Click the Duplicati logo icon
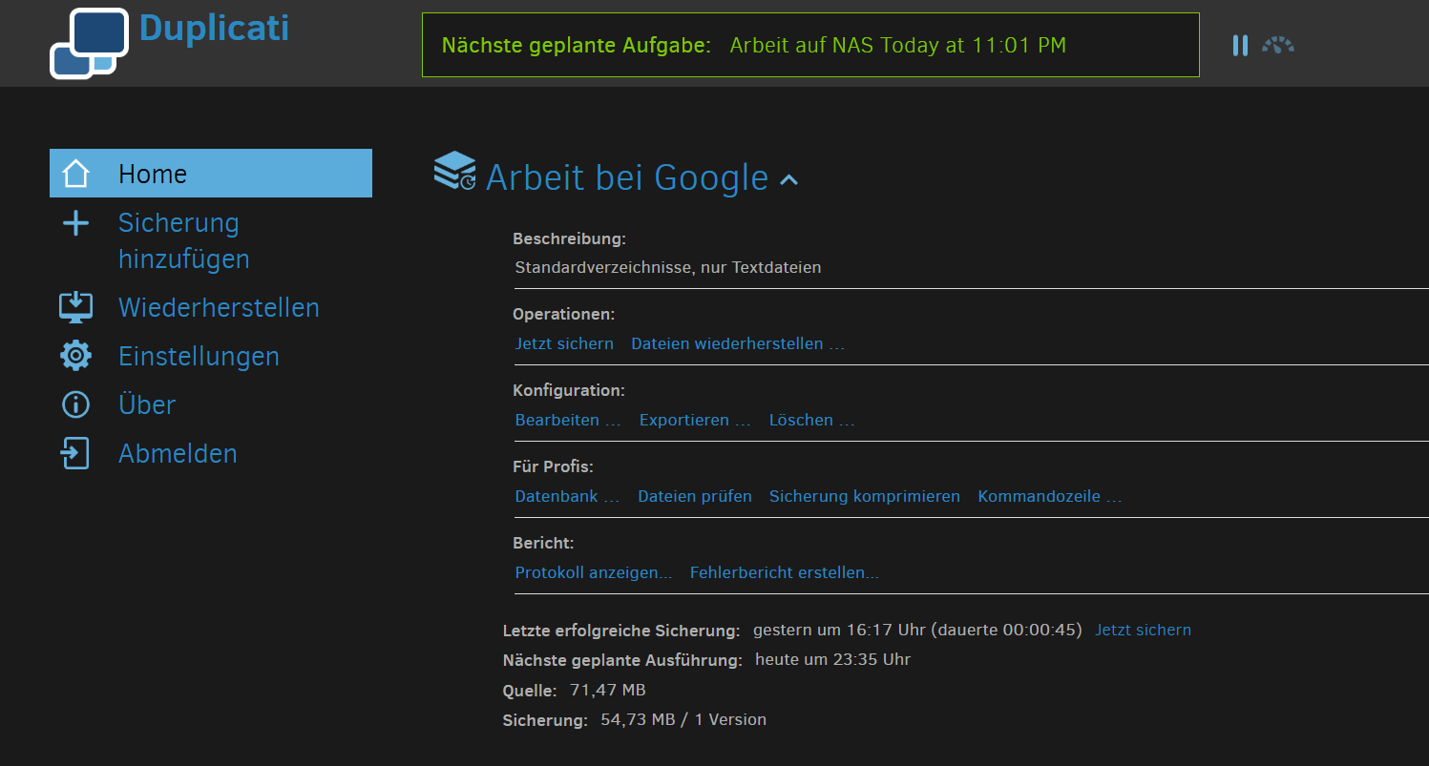The height and width of the screenshot is (766, 1429). click(x=89, y=43)
